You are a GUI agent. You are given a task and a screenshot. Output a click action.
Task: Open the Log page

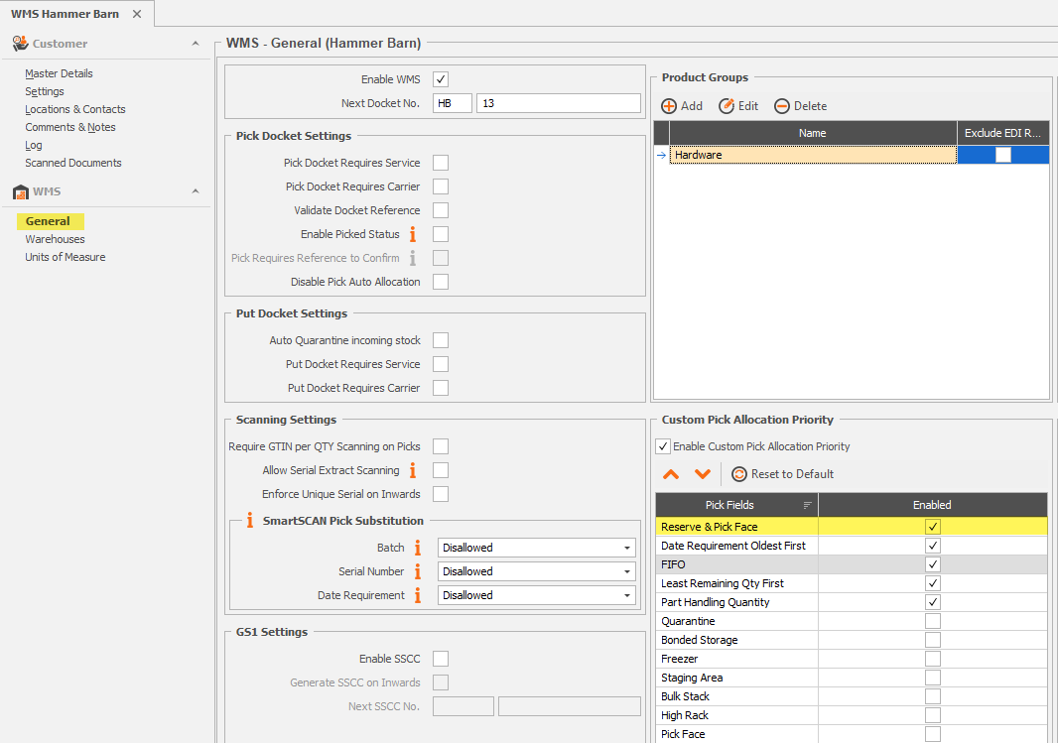33,145
